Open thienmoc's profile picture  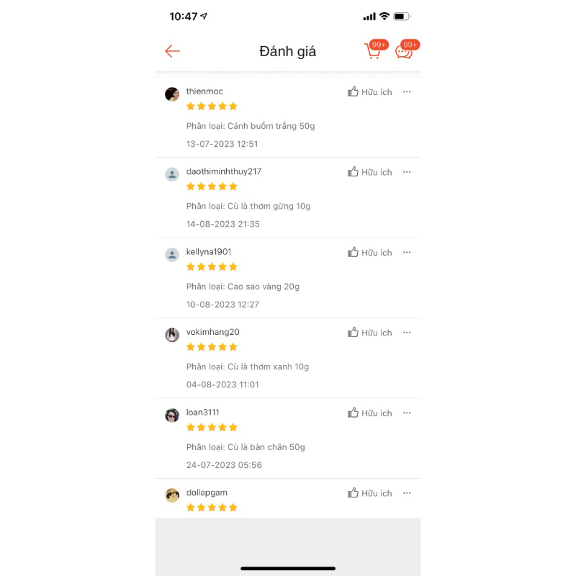[x=172, y=94]
